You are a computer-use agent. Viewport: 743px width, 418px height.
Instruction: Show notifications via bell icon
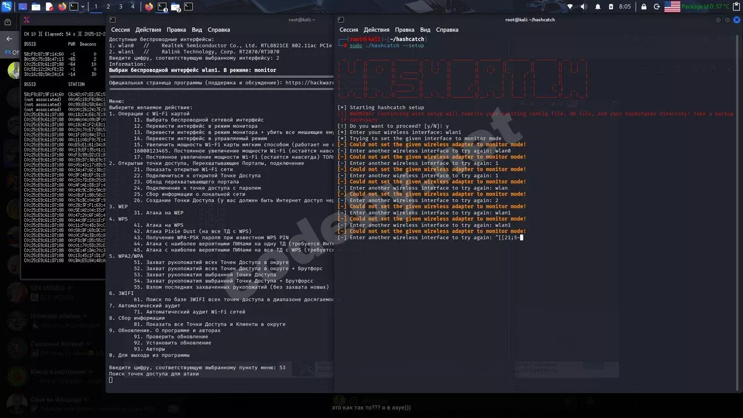pyautogui.click(x=598, y=7)
